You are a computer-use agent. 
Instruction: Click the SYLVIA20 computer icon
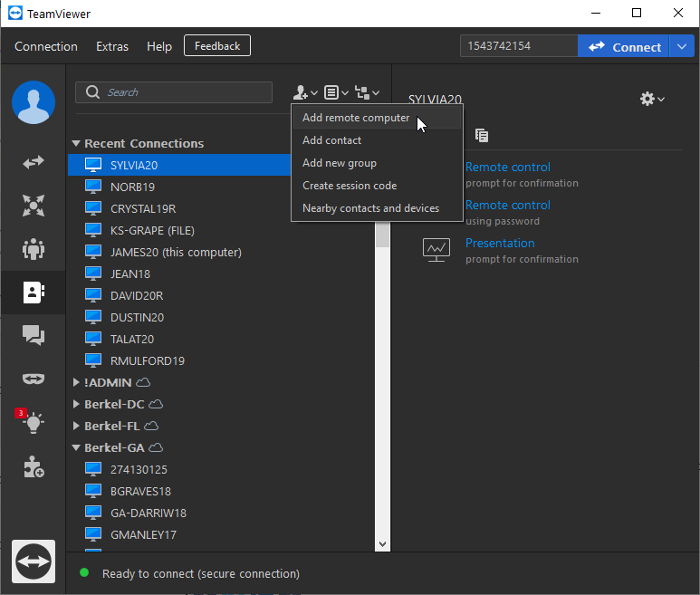[93, 165]
